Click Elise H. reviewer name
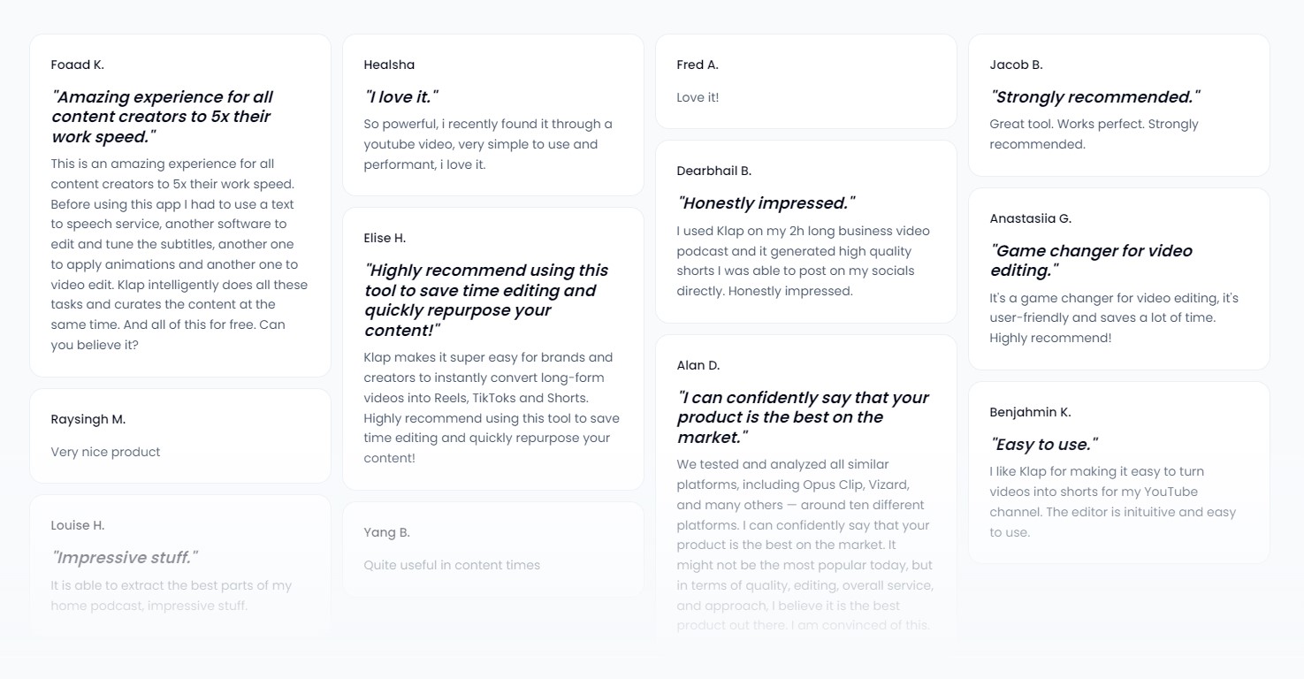This screenshot has height=679, width=1304. coord(385,238)
